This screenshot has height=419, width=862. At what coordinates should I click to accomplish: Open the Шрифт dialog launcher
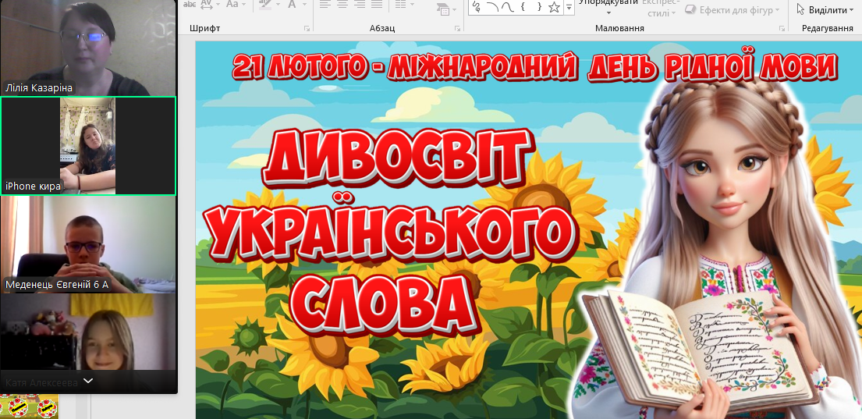coord(307,27)
